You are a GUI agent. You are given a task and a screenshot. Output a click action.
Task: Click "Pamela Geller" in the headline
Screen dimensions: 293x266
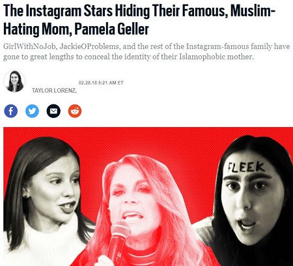tap(112, 29)
